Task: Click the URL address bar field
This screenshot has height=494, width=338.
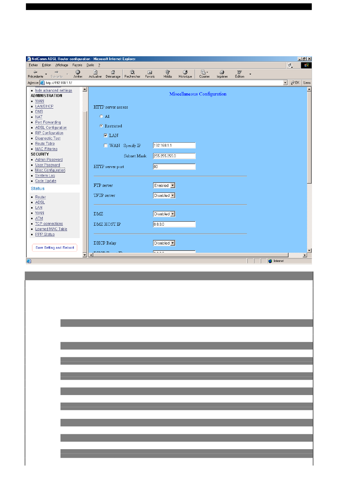Action: click(x=164, y=83)
